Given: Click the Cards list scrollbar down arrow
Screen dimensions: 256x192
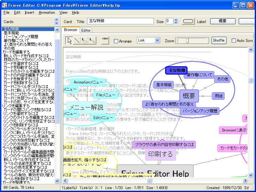Looking at the screenshot, I should (x=57, y=181).
